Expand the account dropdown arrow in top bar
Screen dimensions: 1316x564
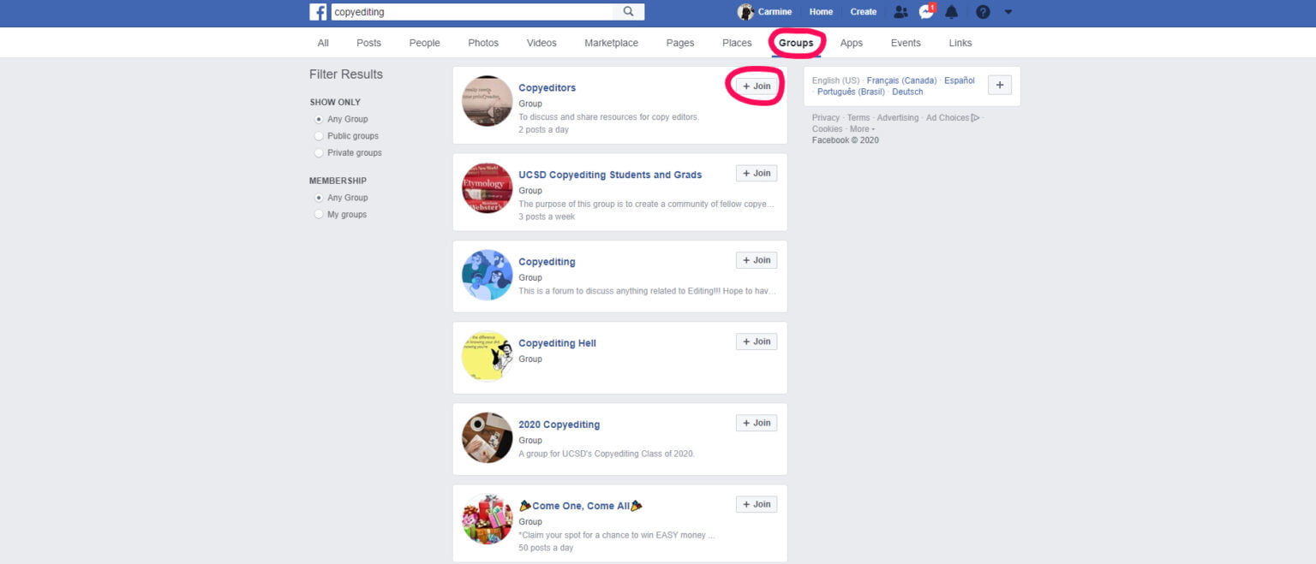[1008, 12]
